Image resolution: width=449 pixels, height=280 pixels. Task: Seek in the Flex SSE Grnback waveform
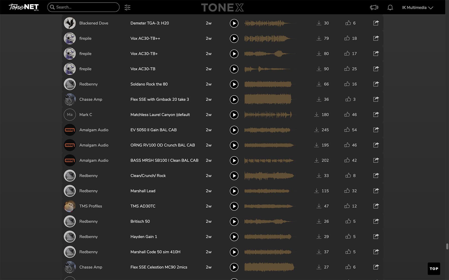tap(268, 99)
